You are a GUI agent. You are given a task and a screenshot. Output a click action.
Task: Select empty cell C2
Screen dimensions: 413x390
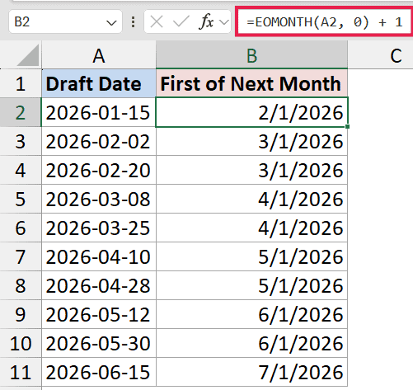coord(381,112)
